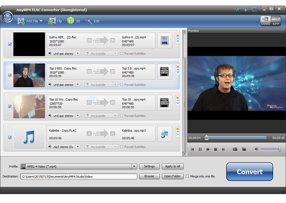Open the menu list icon in title bar
The width and height of the screenshot is (286, 203).
(255, 10)
